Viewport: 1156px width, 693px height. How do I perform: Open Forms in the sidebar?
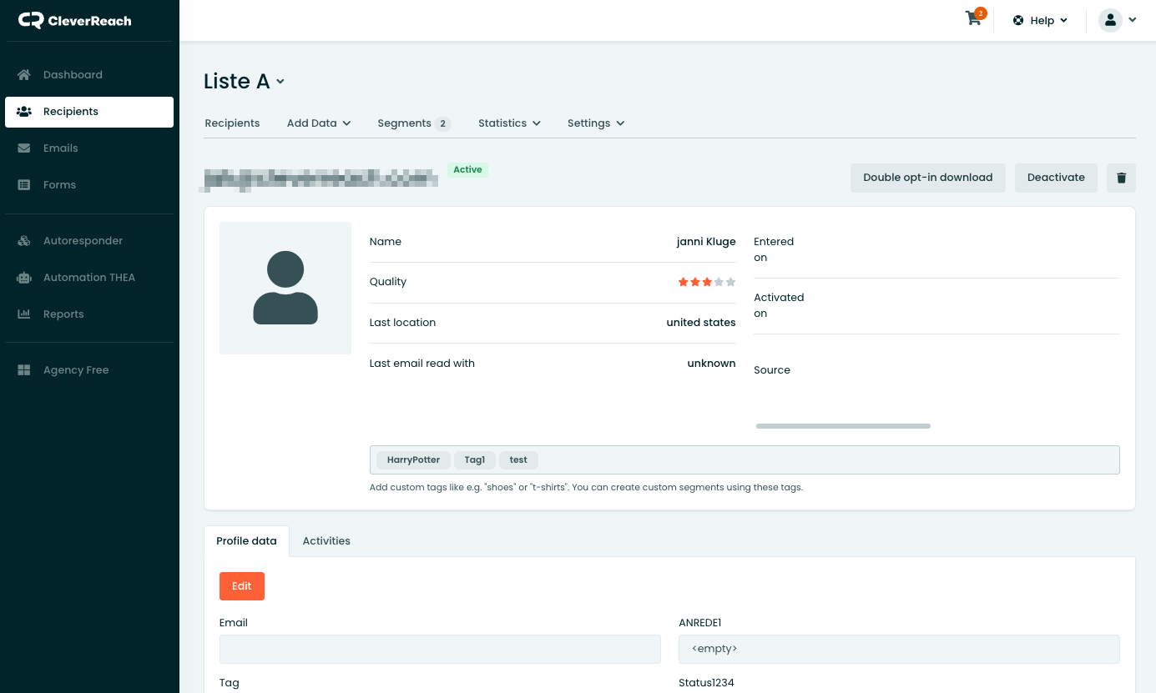pos(59,185)
